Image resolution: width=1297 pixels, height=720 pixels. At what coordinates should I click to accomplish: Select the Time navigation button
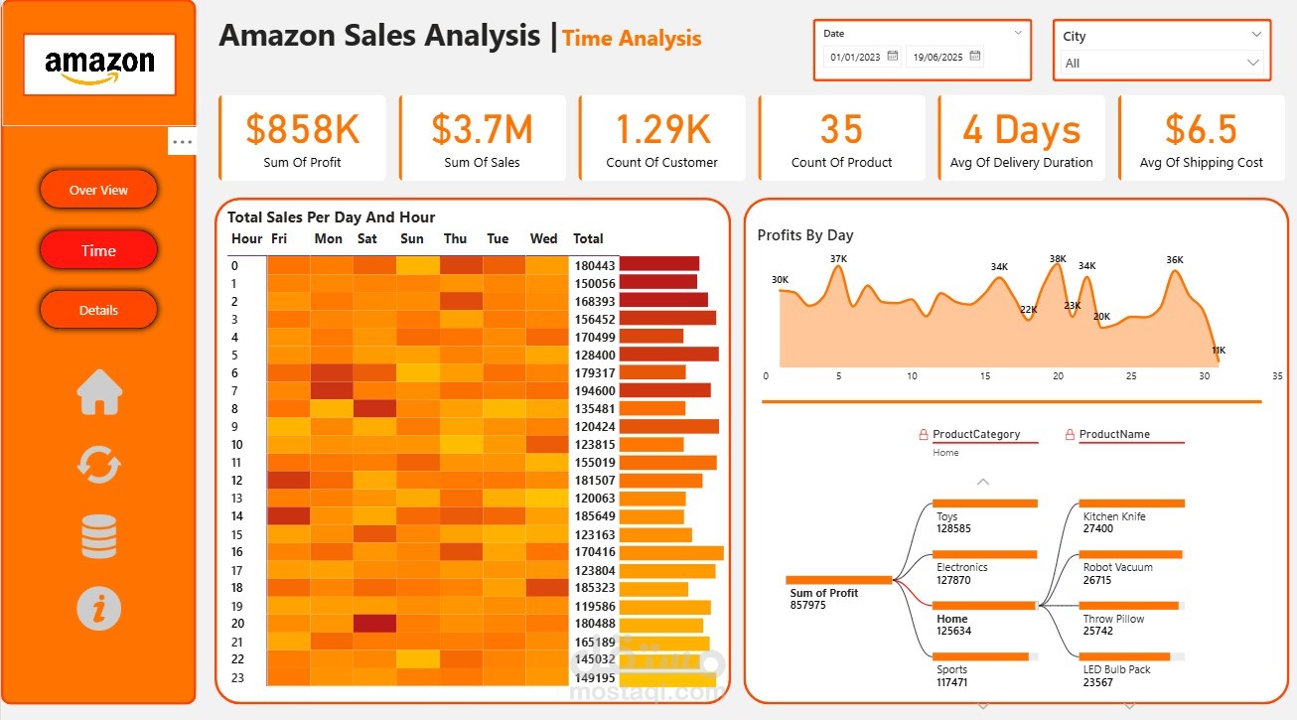point(98,250)
